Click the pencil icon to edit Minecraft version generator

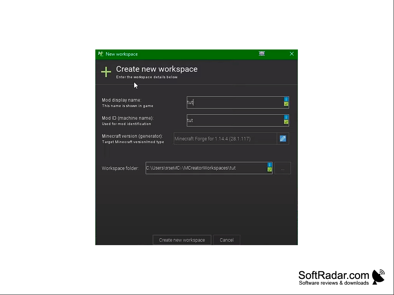tap(283, 138)
